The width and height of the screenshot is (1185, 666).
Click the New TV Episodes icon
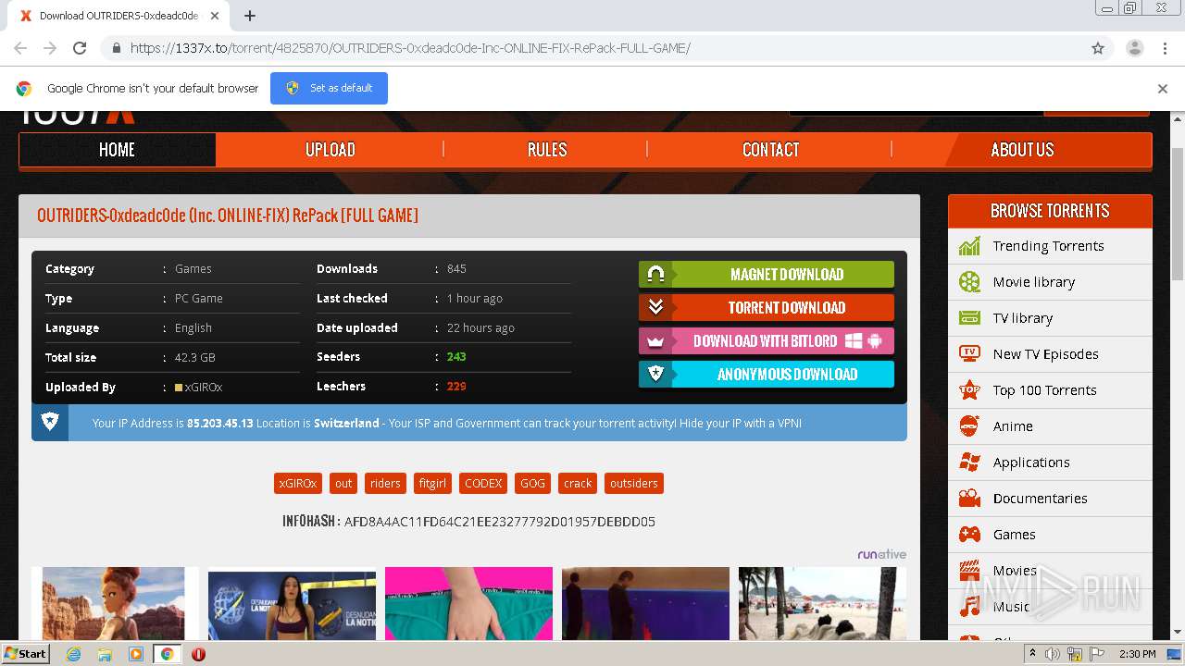click(x=969, y=353)
